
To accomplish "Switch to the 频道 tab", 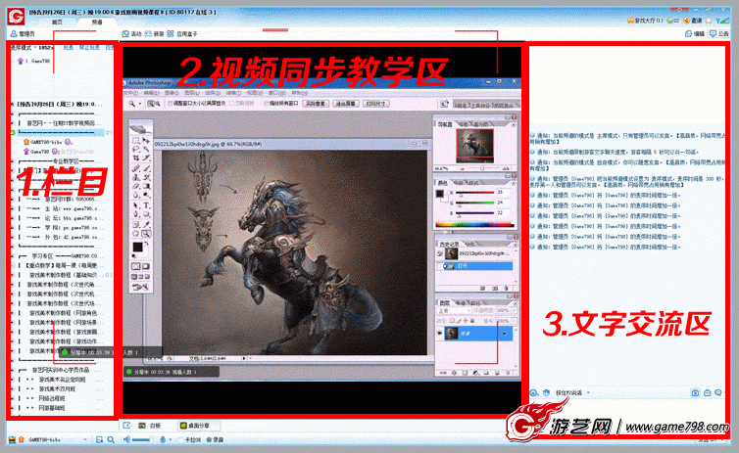I will click(x=97, y=23).
